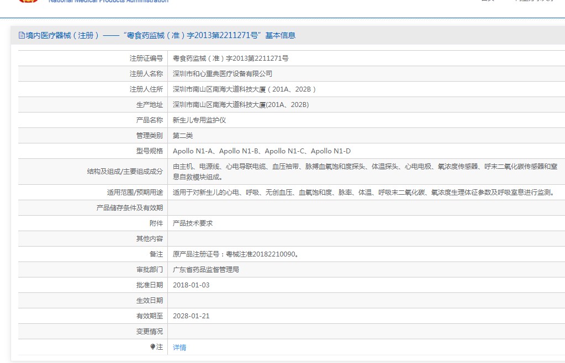Click the composition text starting with 由主机、电源线

click(x=365, y=172)
